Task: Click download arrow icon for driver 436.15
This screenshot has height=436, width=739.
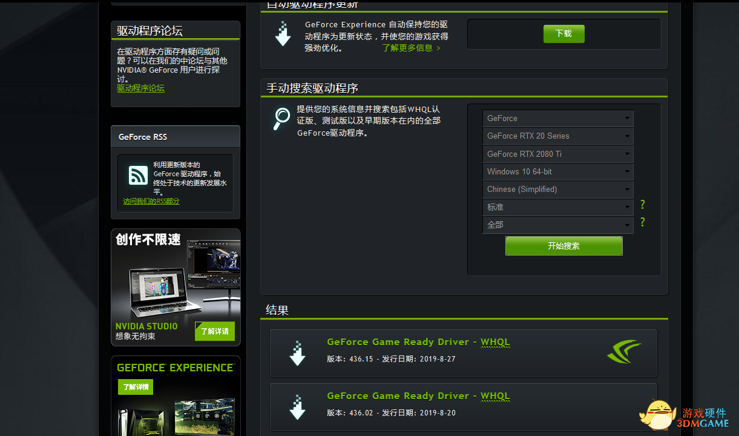Action: 297,354
